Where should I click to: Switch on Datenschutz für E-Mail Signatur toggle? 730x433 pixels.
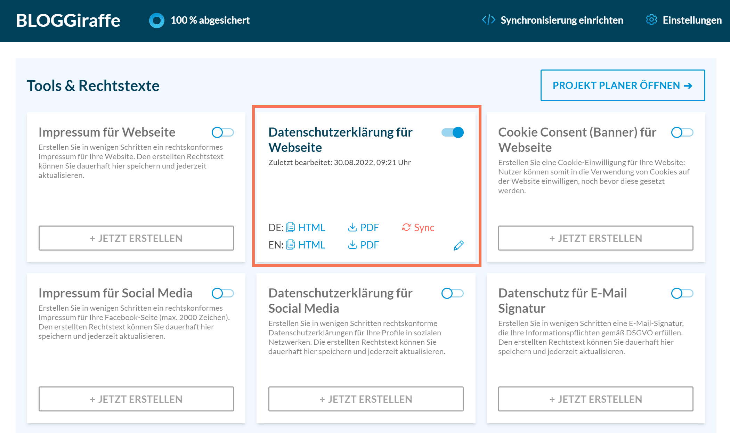682,293
